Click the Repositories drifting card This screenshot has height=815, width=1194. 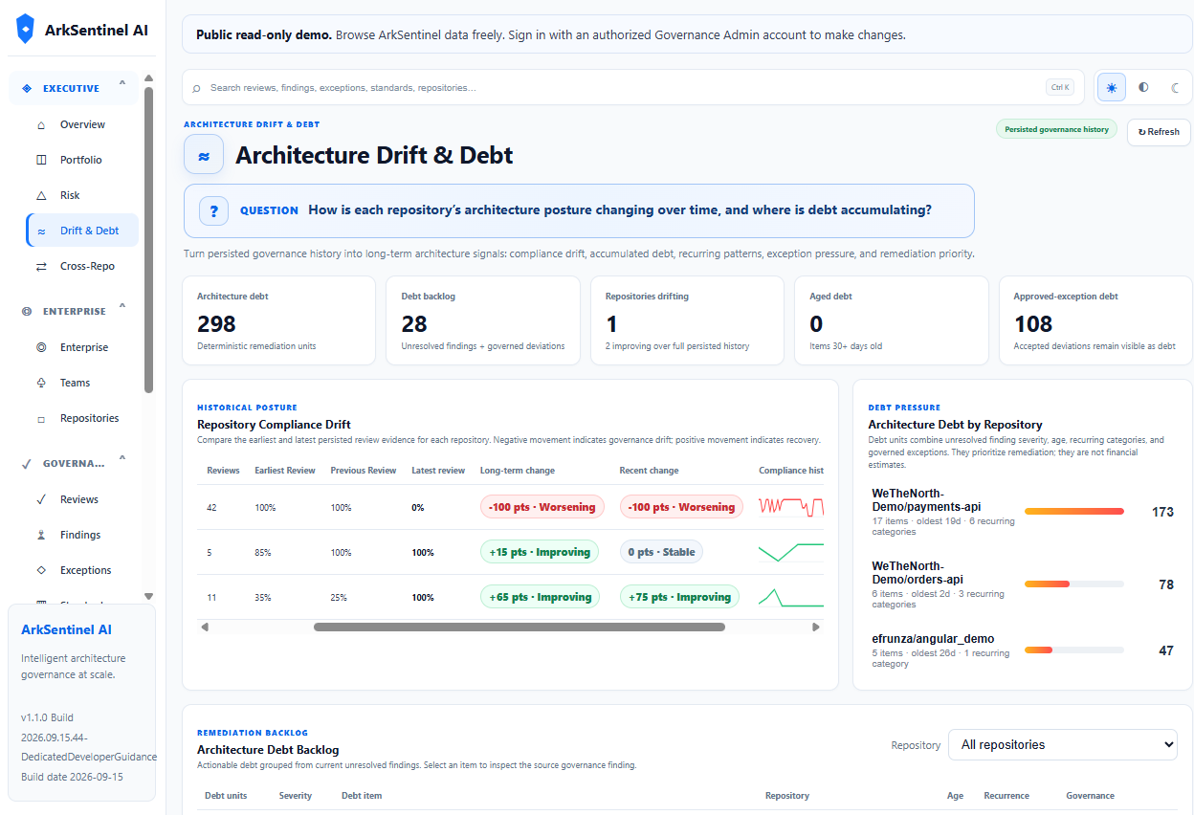pyautogui.click(x=687, y=320)
